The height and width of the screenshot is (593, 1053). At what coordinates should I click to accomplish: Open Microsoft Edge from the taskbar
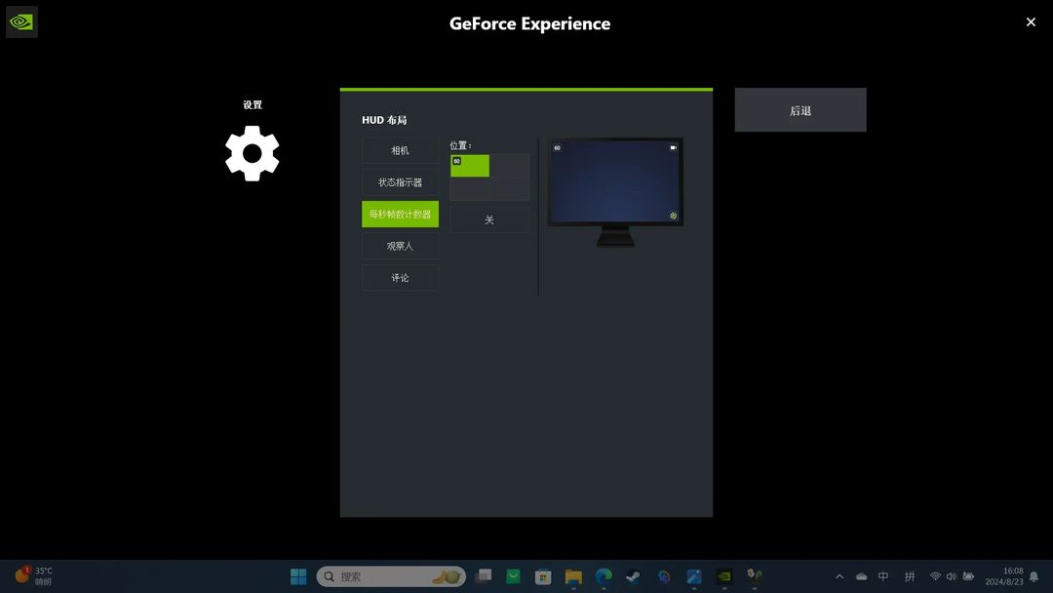604,576
